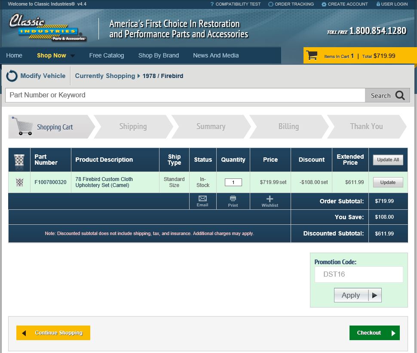Open the shopping cart icon in header
The image size is (417, 353).
pos(312,55)
